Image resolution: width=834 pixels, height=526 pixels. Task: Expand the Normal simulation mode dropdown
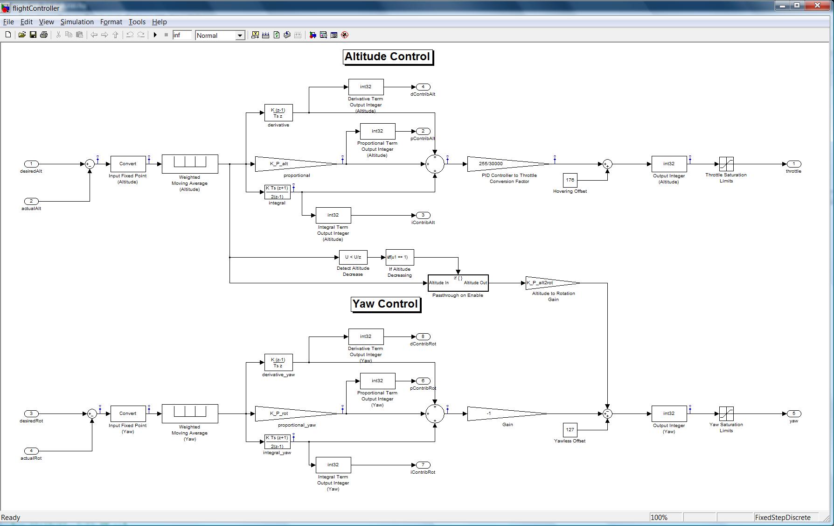click(240, 35)
